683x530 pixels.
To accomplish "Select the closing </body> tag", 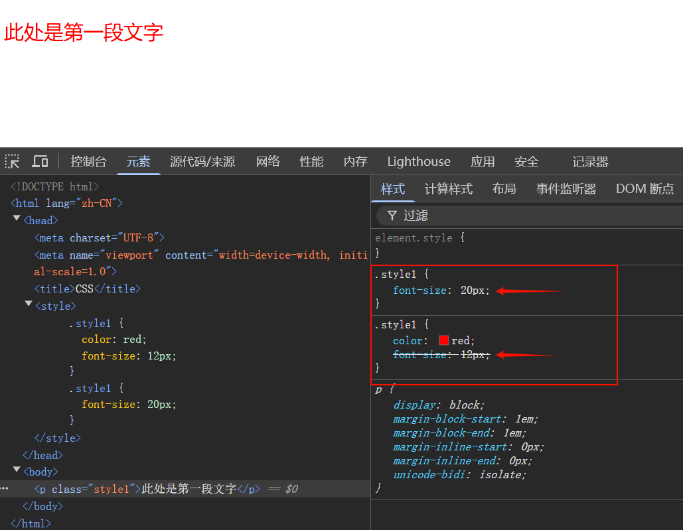I will coord(42,507).
